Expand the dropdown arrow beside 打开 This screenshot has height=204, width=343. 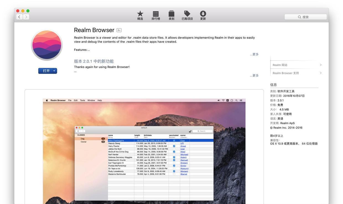tap(54, 71)
